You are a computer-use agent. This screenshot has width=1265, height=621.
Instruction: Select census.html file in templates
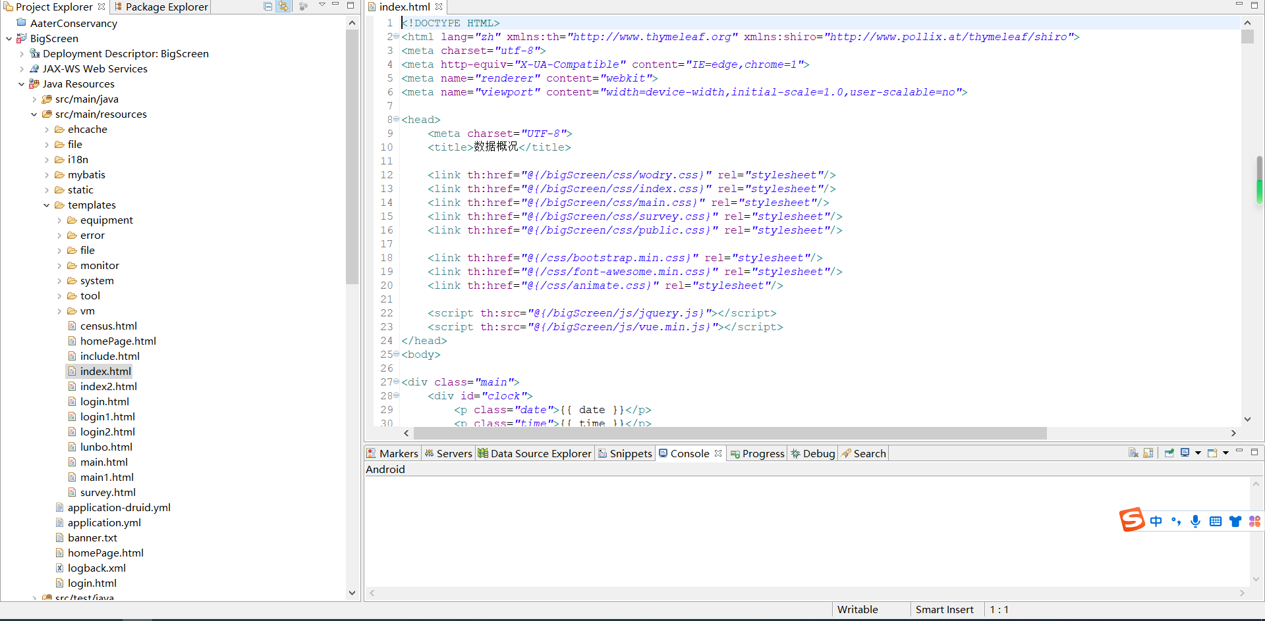pyautogui.click(x=109, y=326)
